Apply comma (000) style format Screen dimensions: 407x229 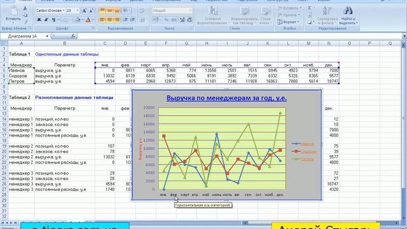coord(174,20)
